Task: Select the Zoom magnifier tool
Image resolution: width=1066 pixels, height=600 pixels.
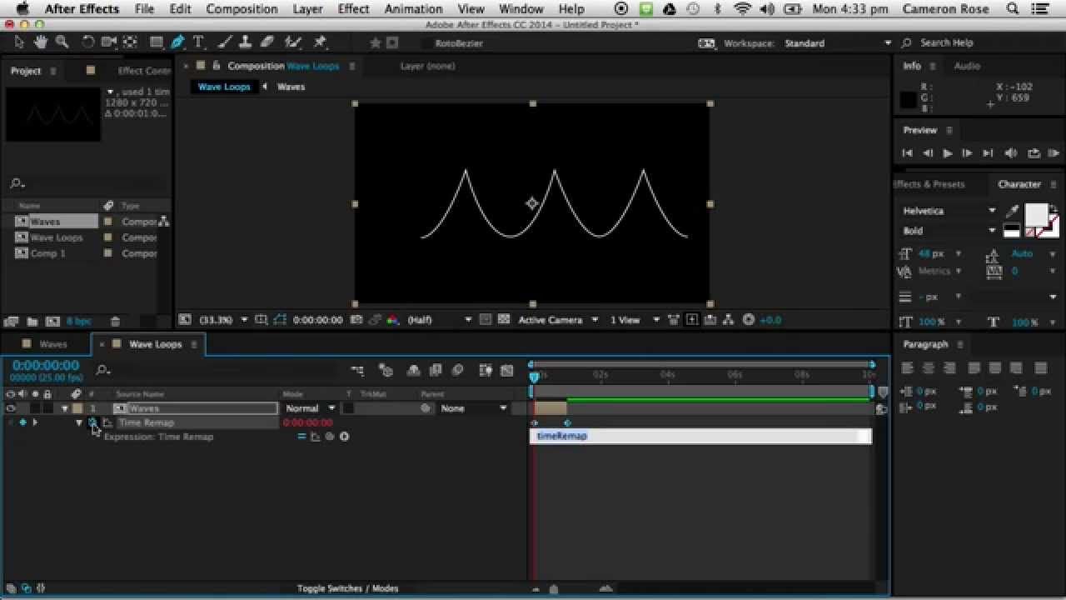Action: (62, 42)
